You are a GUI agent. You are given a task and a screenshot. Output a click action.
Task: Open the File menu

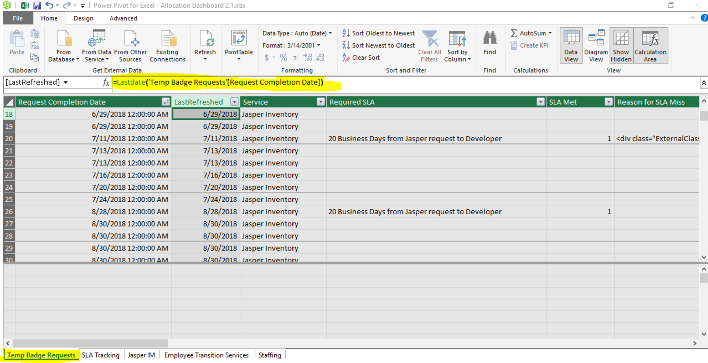coord(18,18)
